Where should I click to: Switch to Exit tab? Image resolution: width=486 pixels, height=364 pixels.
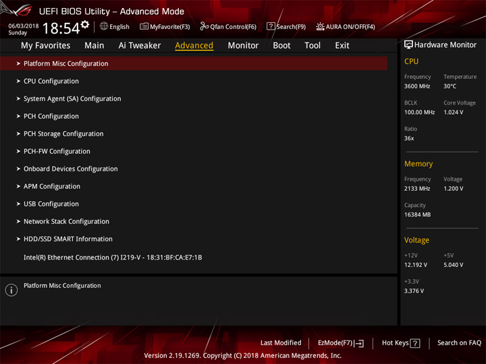click(342, 46)
